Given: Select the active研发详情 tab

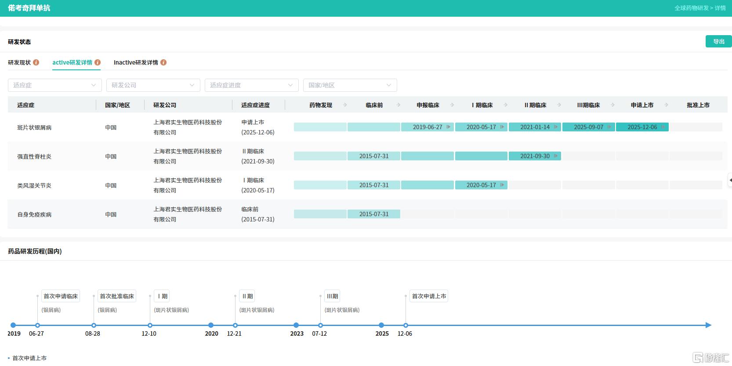Looking at the screenshot, I should coord(72,62).
